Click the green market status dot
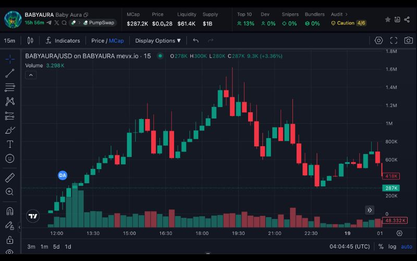 [160, 56]
